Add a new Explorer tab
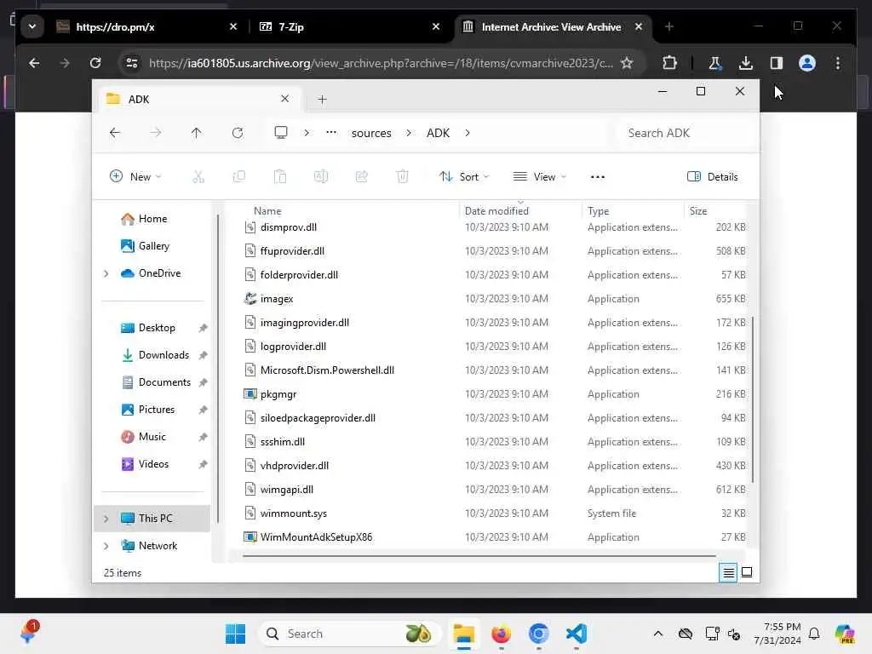Viewport: 872px width, 654px height. tap(322, 100)
